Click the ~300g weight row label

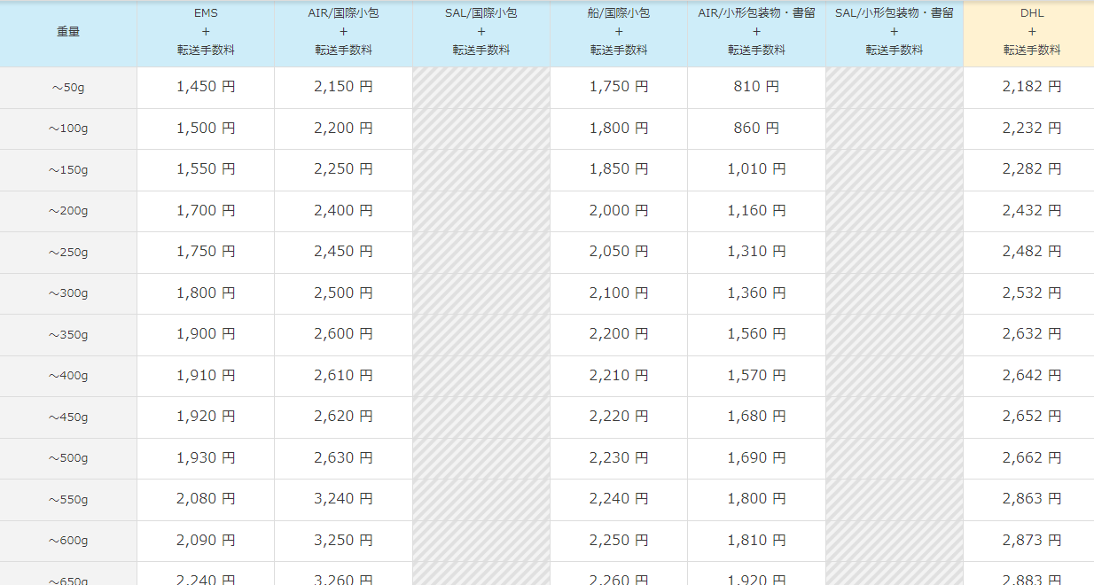(x=68, y=294)
